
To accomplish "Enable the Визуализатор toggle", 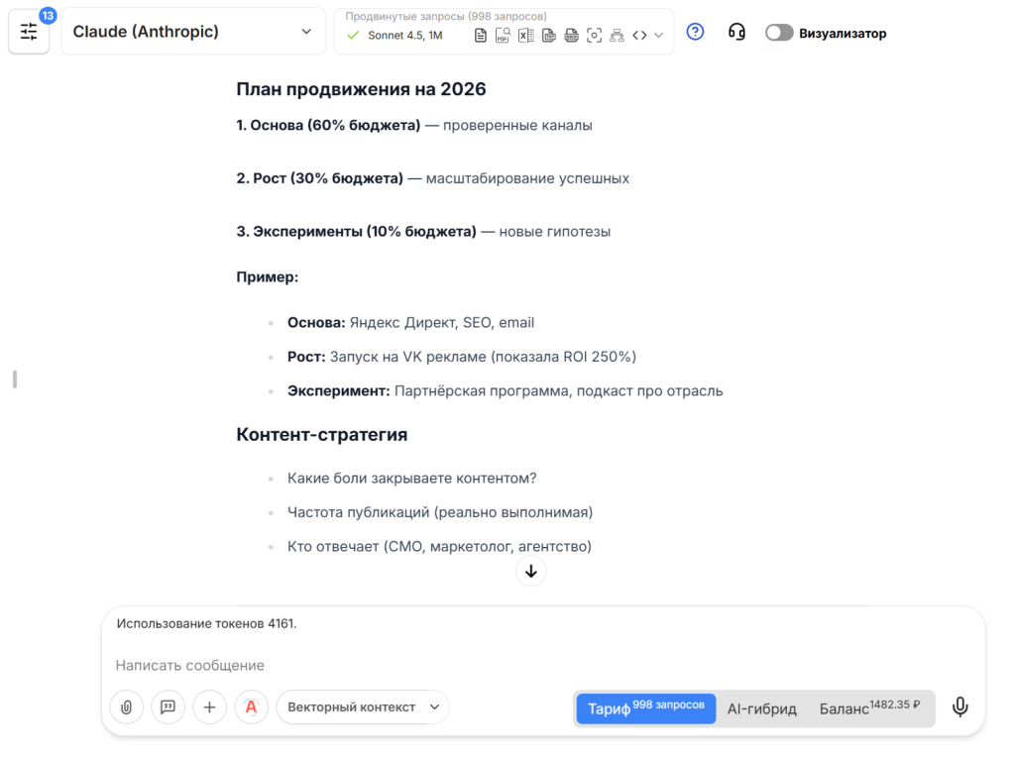I will tap(779, 32).
